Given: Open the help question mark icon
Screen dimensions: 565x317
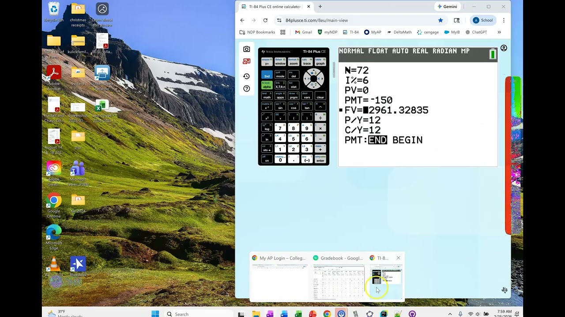Looking at the screenshot, I should (x=247, y=88).
